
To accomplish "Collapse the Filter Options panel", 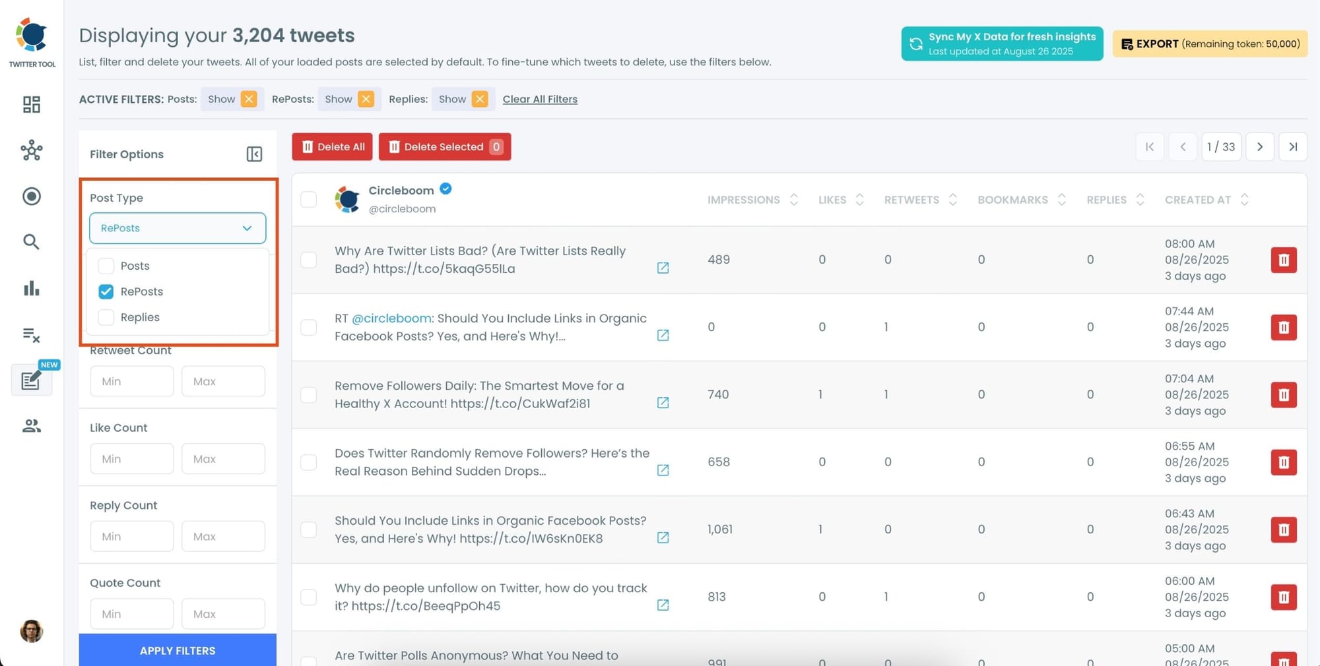I will [x=254, y=154].
